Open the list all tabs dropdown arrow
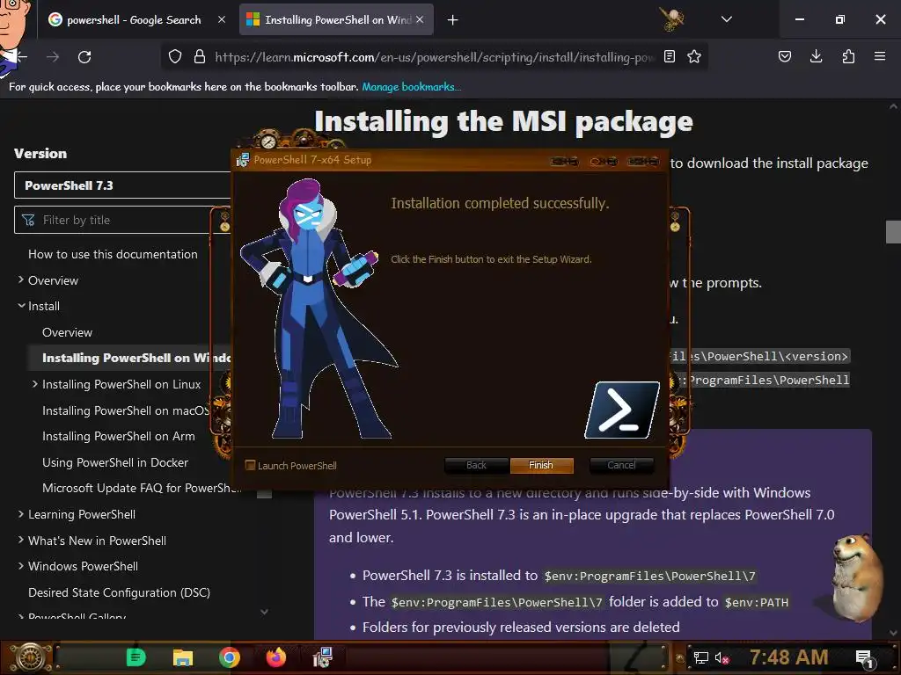The width and height of the screenshot is (901, 675). point(726,19)
